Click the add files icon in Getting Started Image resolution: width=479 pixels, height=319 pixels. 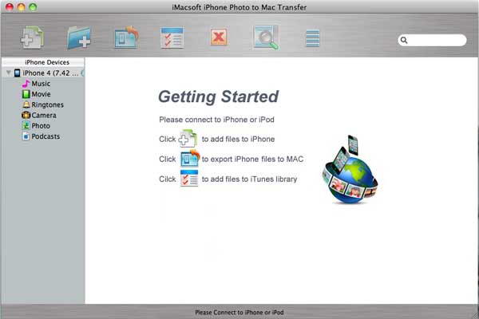188,139
